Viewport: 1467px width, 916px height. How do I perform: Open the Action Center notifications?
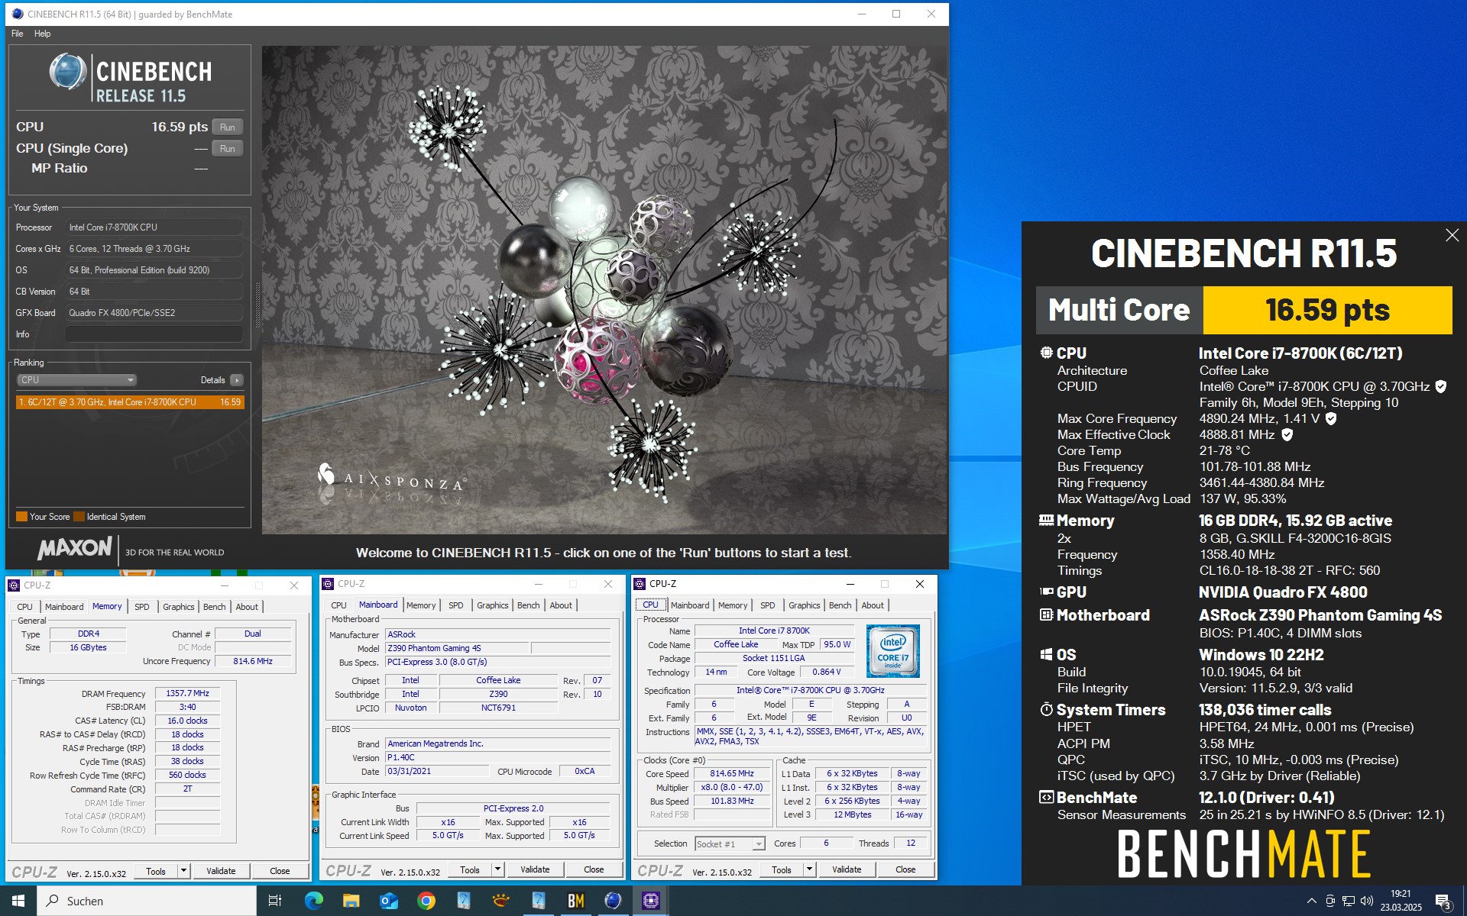click(x=1443, y=901)
